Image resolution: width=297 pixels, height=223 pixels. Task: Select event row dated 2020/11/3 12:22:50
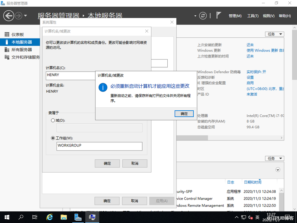tap(227, 206)
